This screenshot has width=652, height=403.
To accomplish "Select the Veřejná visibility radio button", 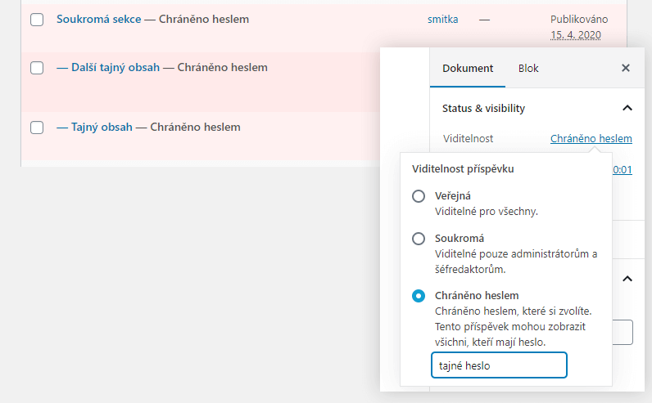I will (419, 196).
